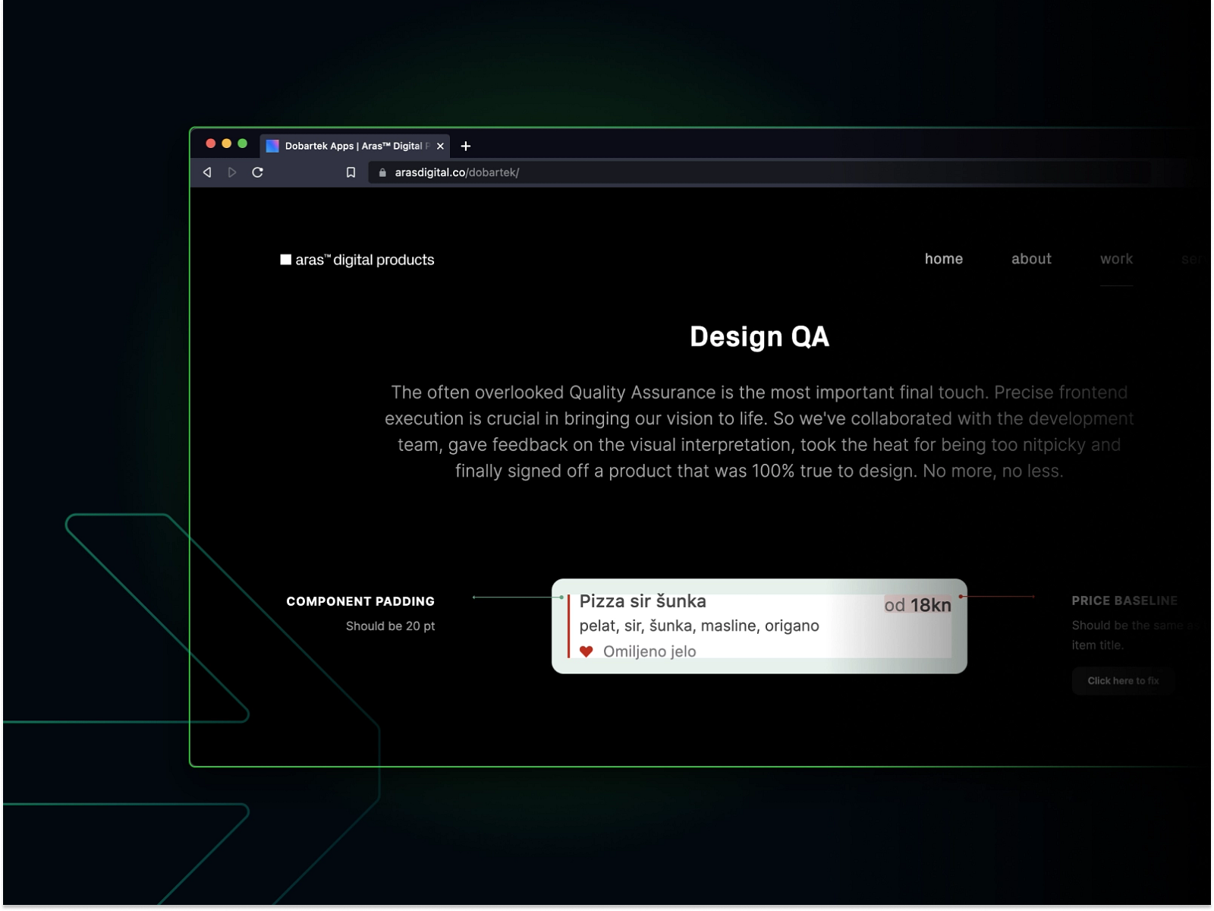
Task: Click the gradient favicon on the Dobartek Apps tab
Action: point(273,145)
